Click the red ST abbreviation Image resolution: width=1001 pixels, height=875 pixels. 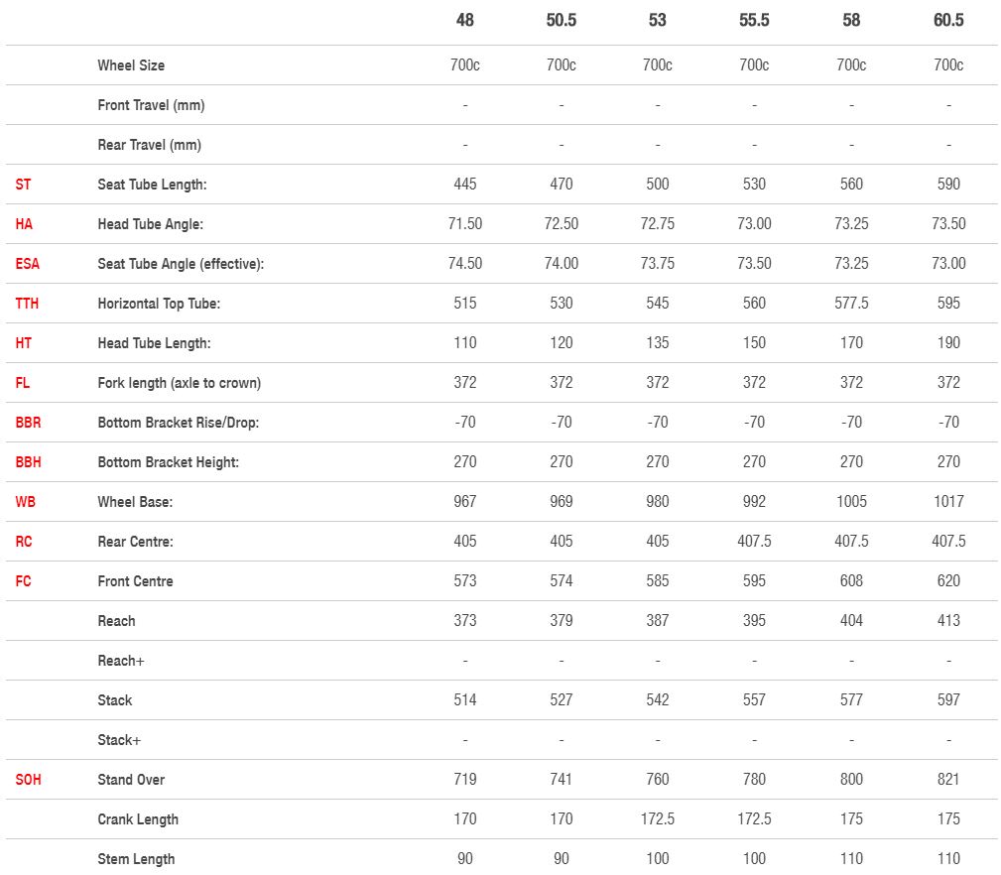(23, 185)
